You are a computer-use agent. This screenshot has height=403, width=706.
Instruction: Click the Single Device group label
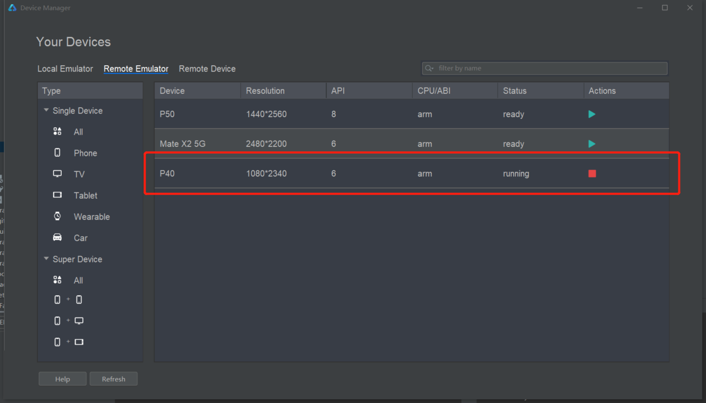point(78,110)
